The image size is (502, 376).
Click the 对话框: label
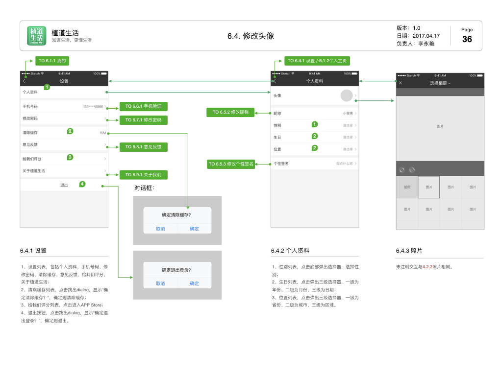pyautogui.click(x=145, y=188)
